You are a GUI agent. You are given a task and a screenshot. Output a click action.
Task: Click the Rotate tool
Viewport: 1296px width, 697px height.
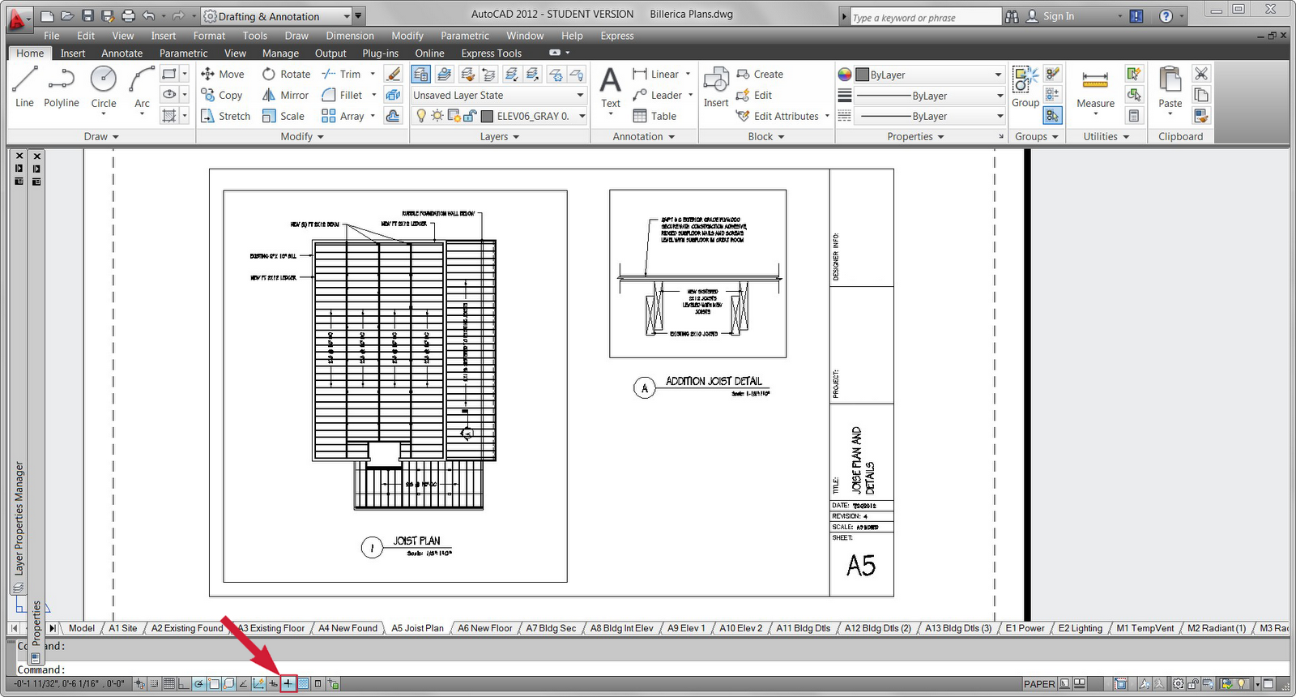[286, 74]
